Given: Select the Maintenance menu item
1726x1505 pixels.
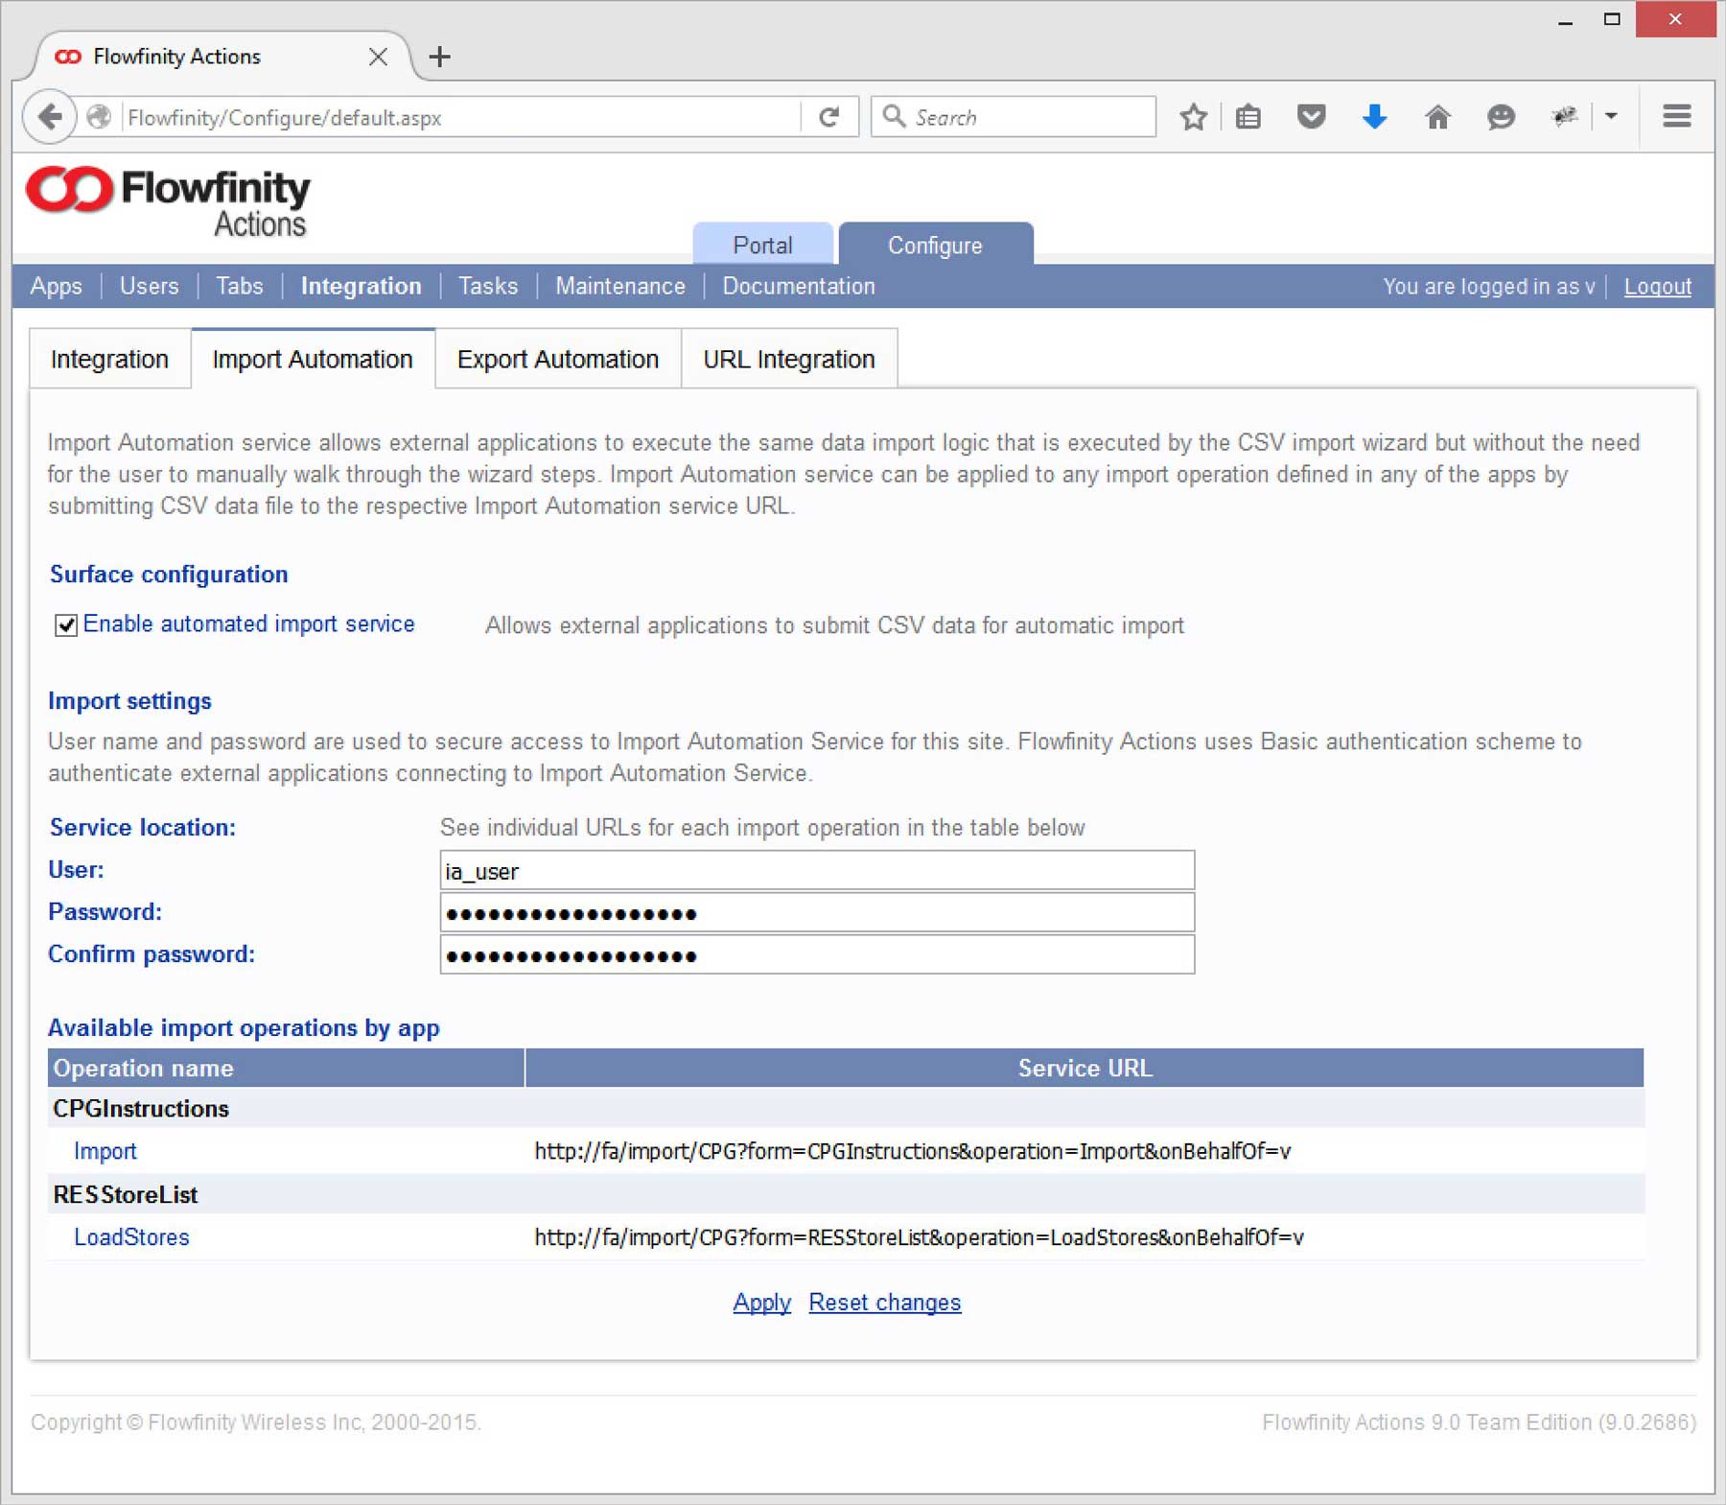Looking at the screenshot, I should (x=619, y=286).
